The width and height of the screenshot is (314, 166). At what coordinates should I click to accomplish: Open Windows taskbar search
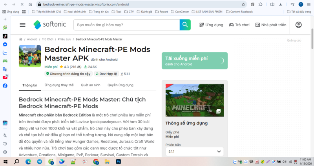16,162
